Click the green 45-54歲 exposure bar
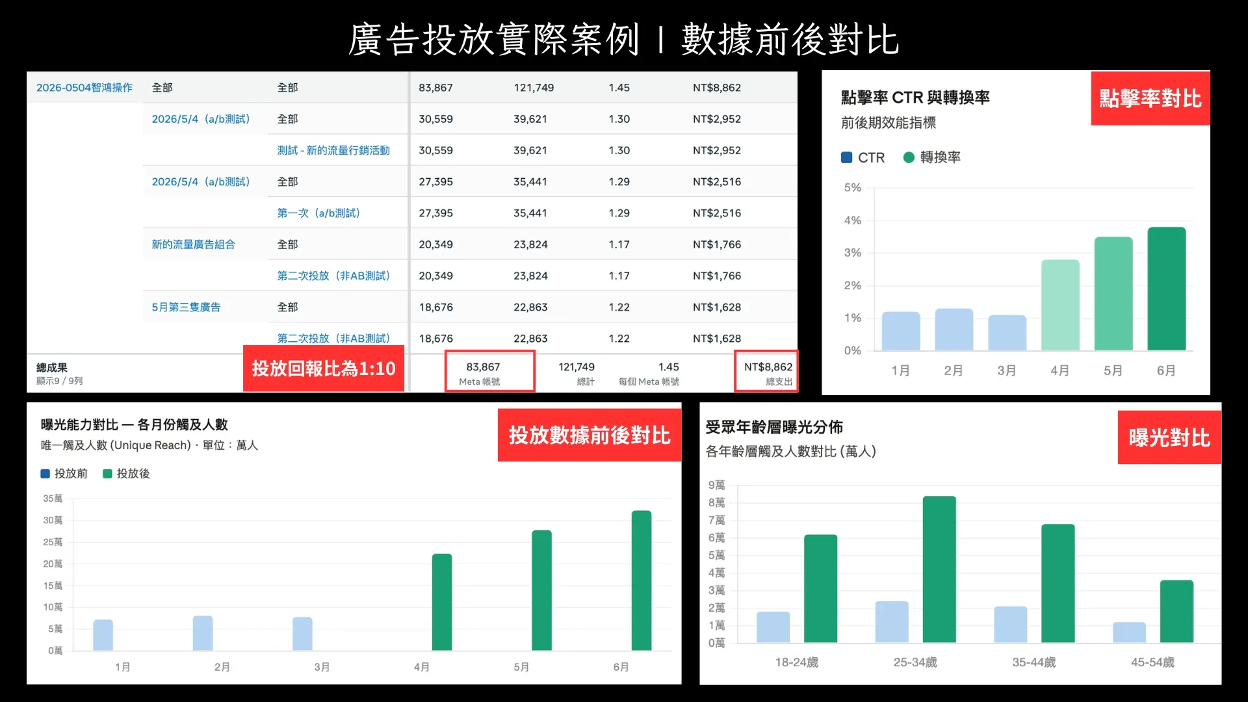This screenshot has height=702, width=1248. (1177, 612)
